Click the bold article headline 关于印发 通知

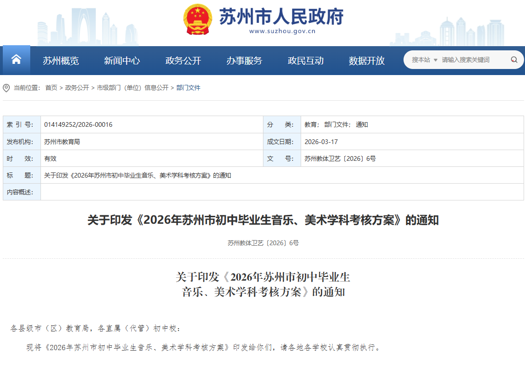point(263,220)
